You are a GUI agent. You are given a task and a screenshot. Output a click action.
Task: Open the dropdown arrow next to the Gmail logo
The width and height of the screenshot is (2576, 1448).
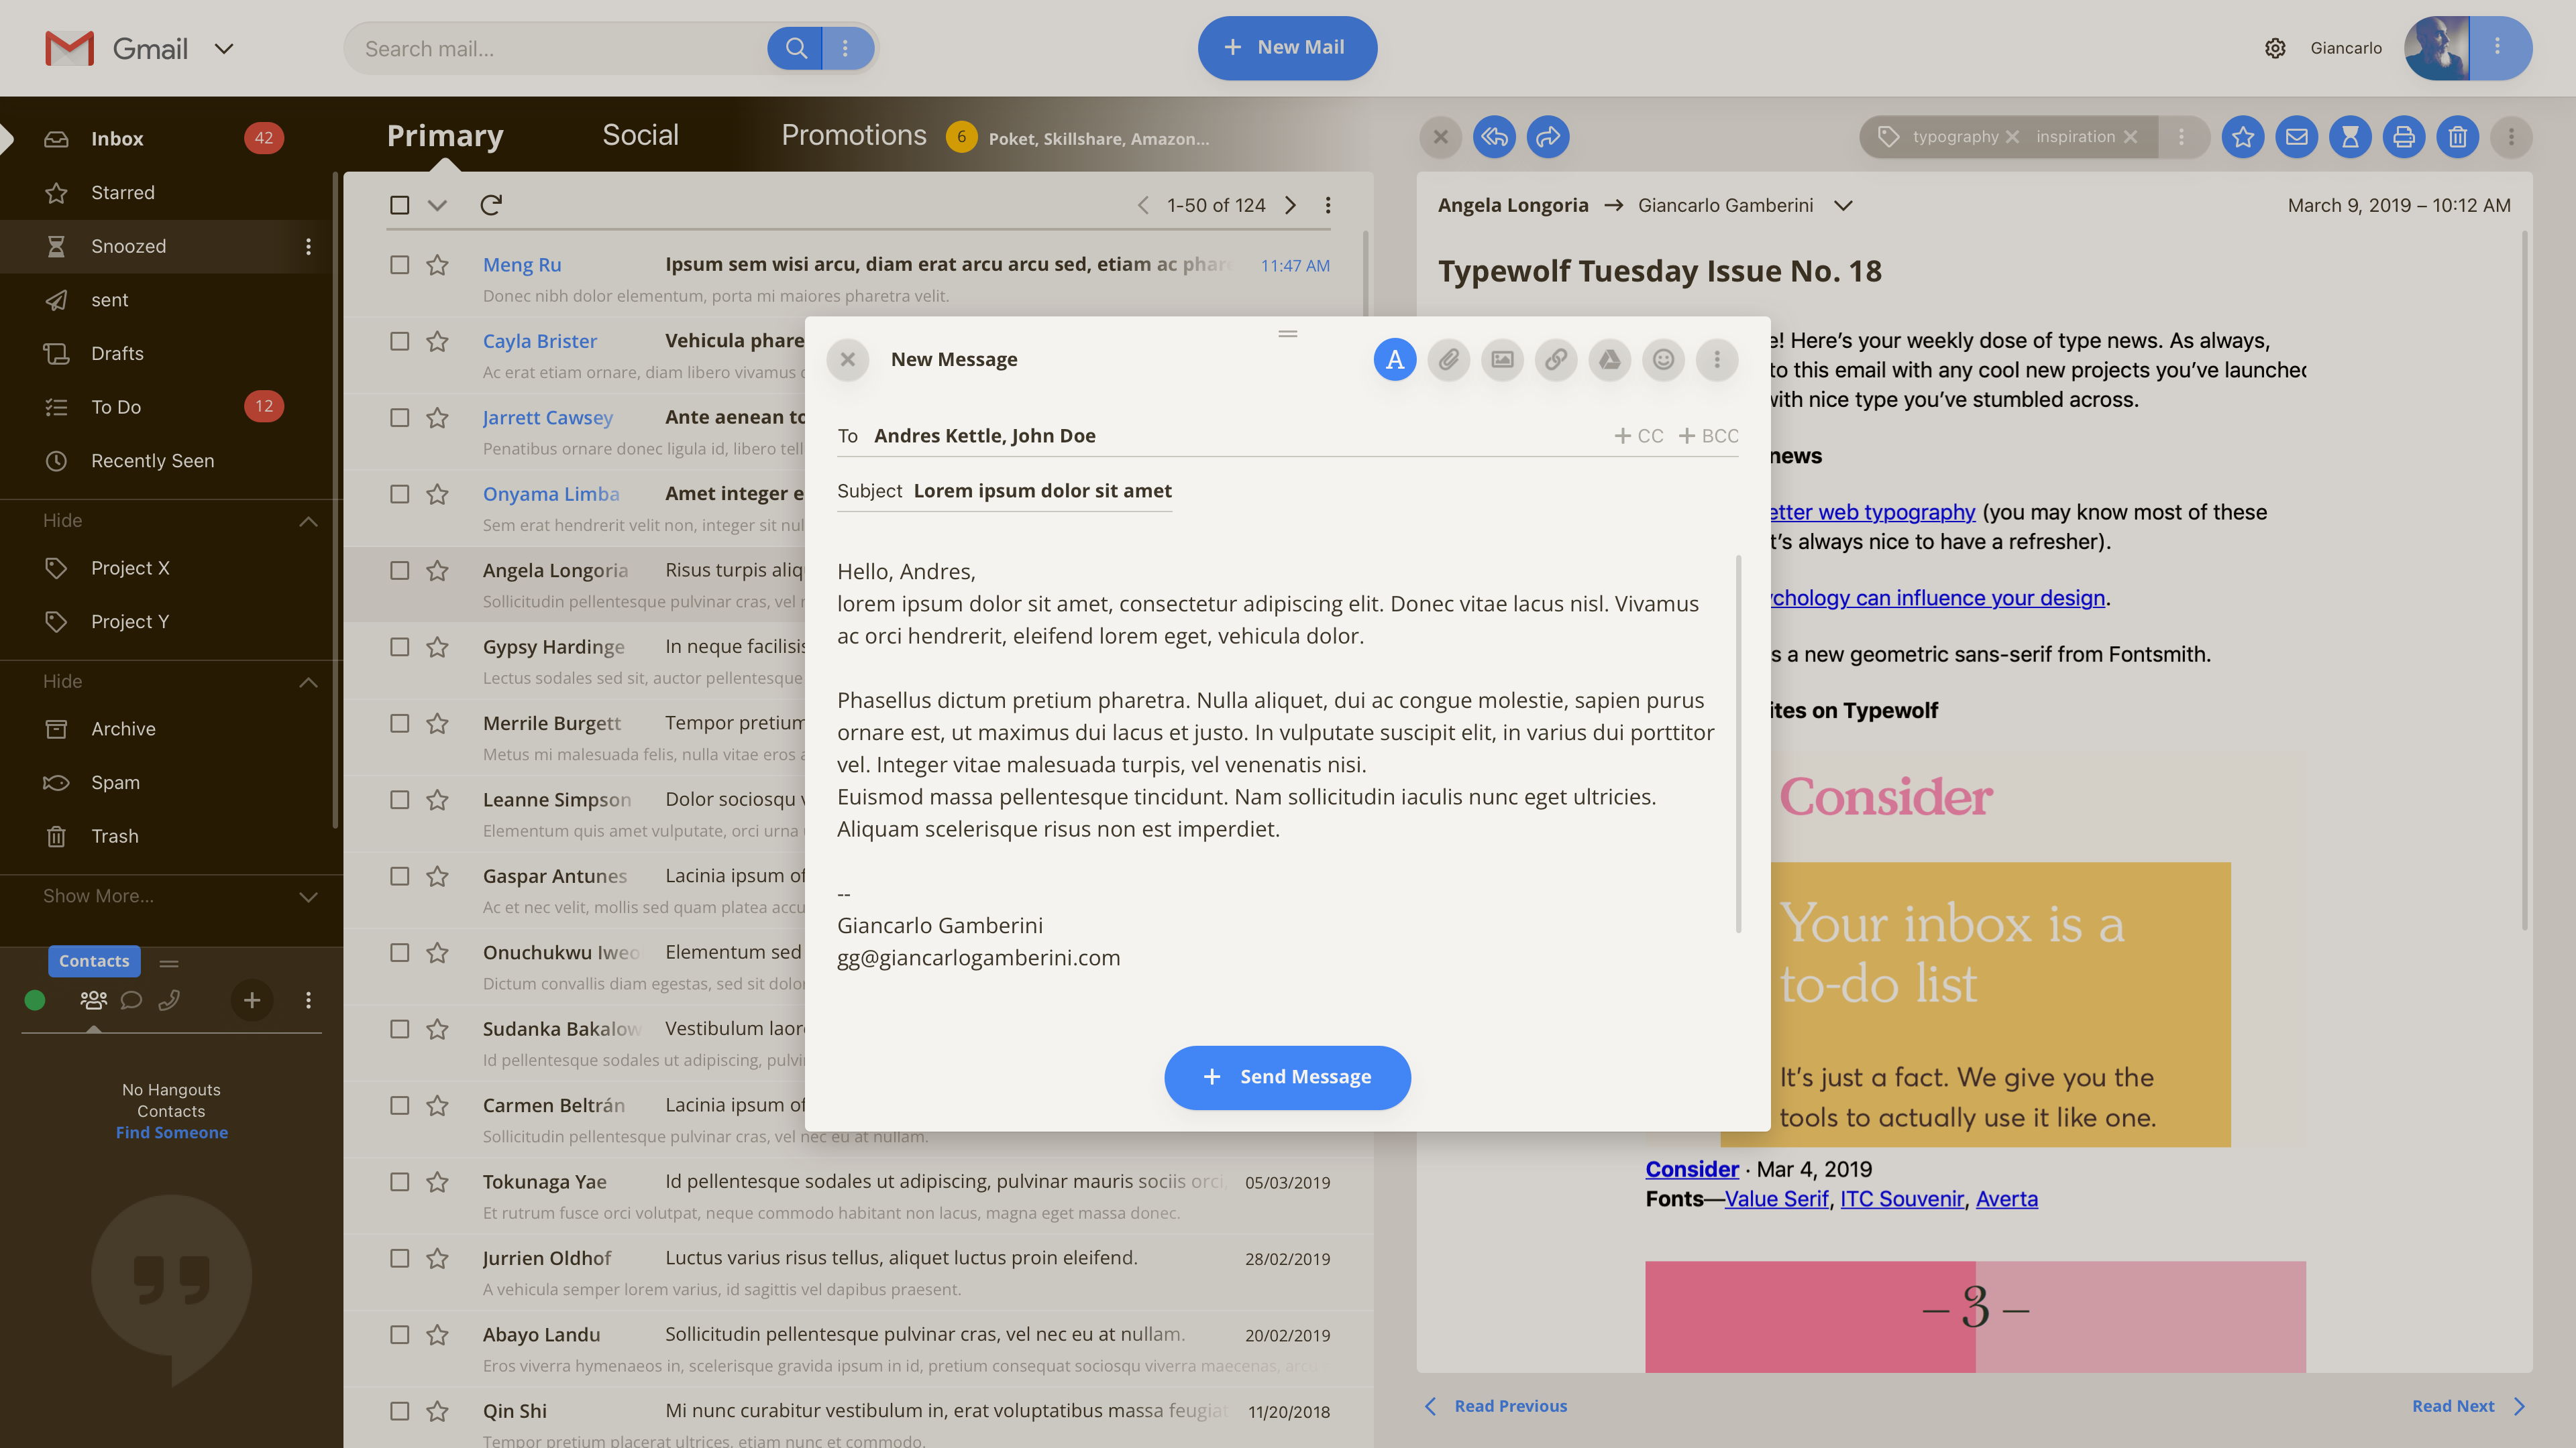click(x=224, y=48)
